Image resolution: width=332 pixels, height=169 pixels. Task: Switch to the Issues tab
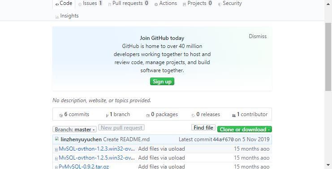pyautogui.click(x=90, y=4)
